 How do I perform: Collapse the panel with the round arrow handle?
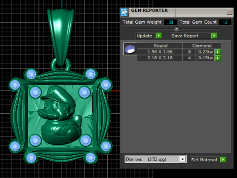(177, 29)
